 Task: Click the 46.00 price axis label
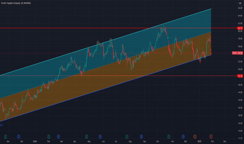pyautogui.click(x=240, y=85)
